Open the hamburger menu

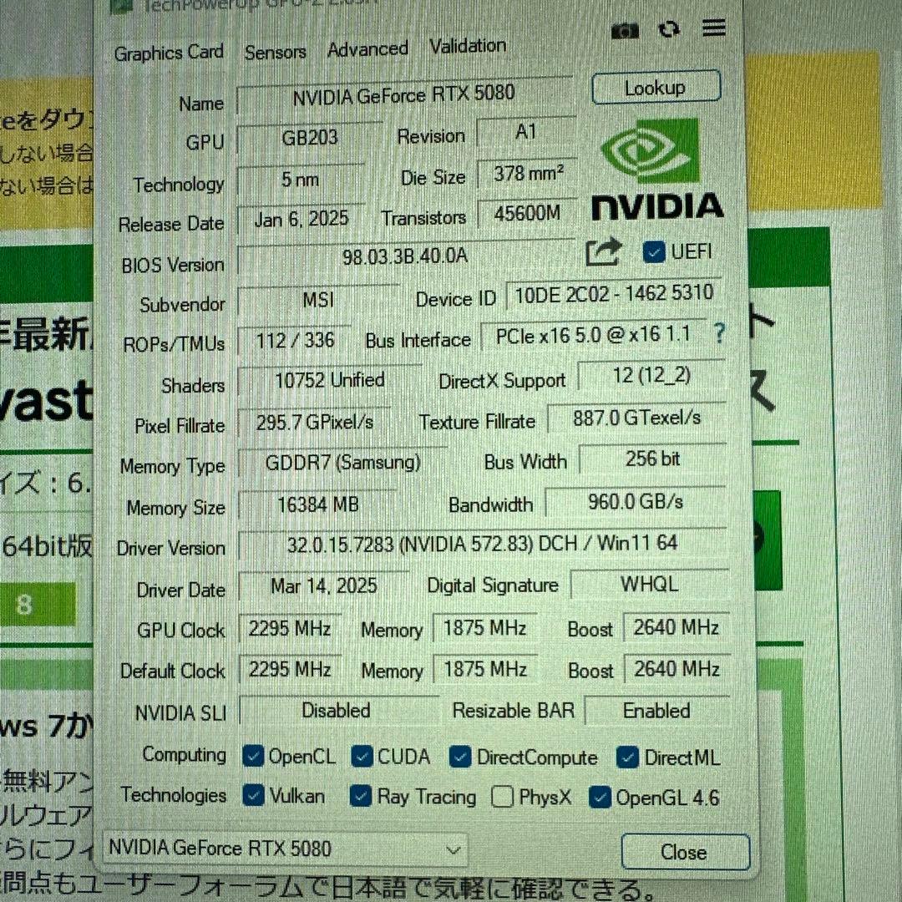pyautogui.click(x=713, y=28)
